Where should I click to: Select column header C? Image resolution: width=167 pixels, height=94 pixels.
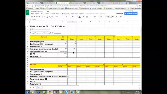coord(72,22)
